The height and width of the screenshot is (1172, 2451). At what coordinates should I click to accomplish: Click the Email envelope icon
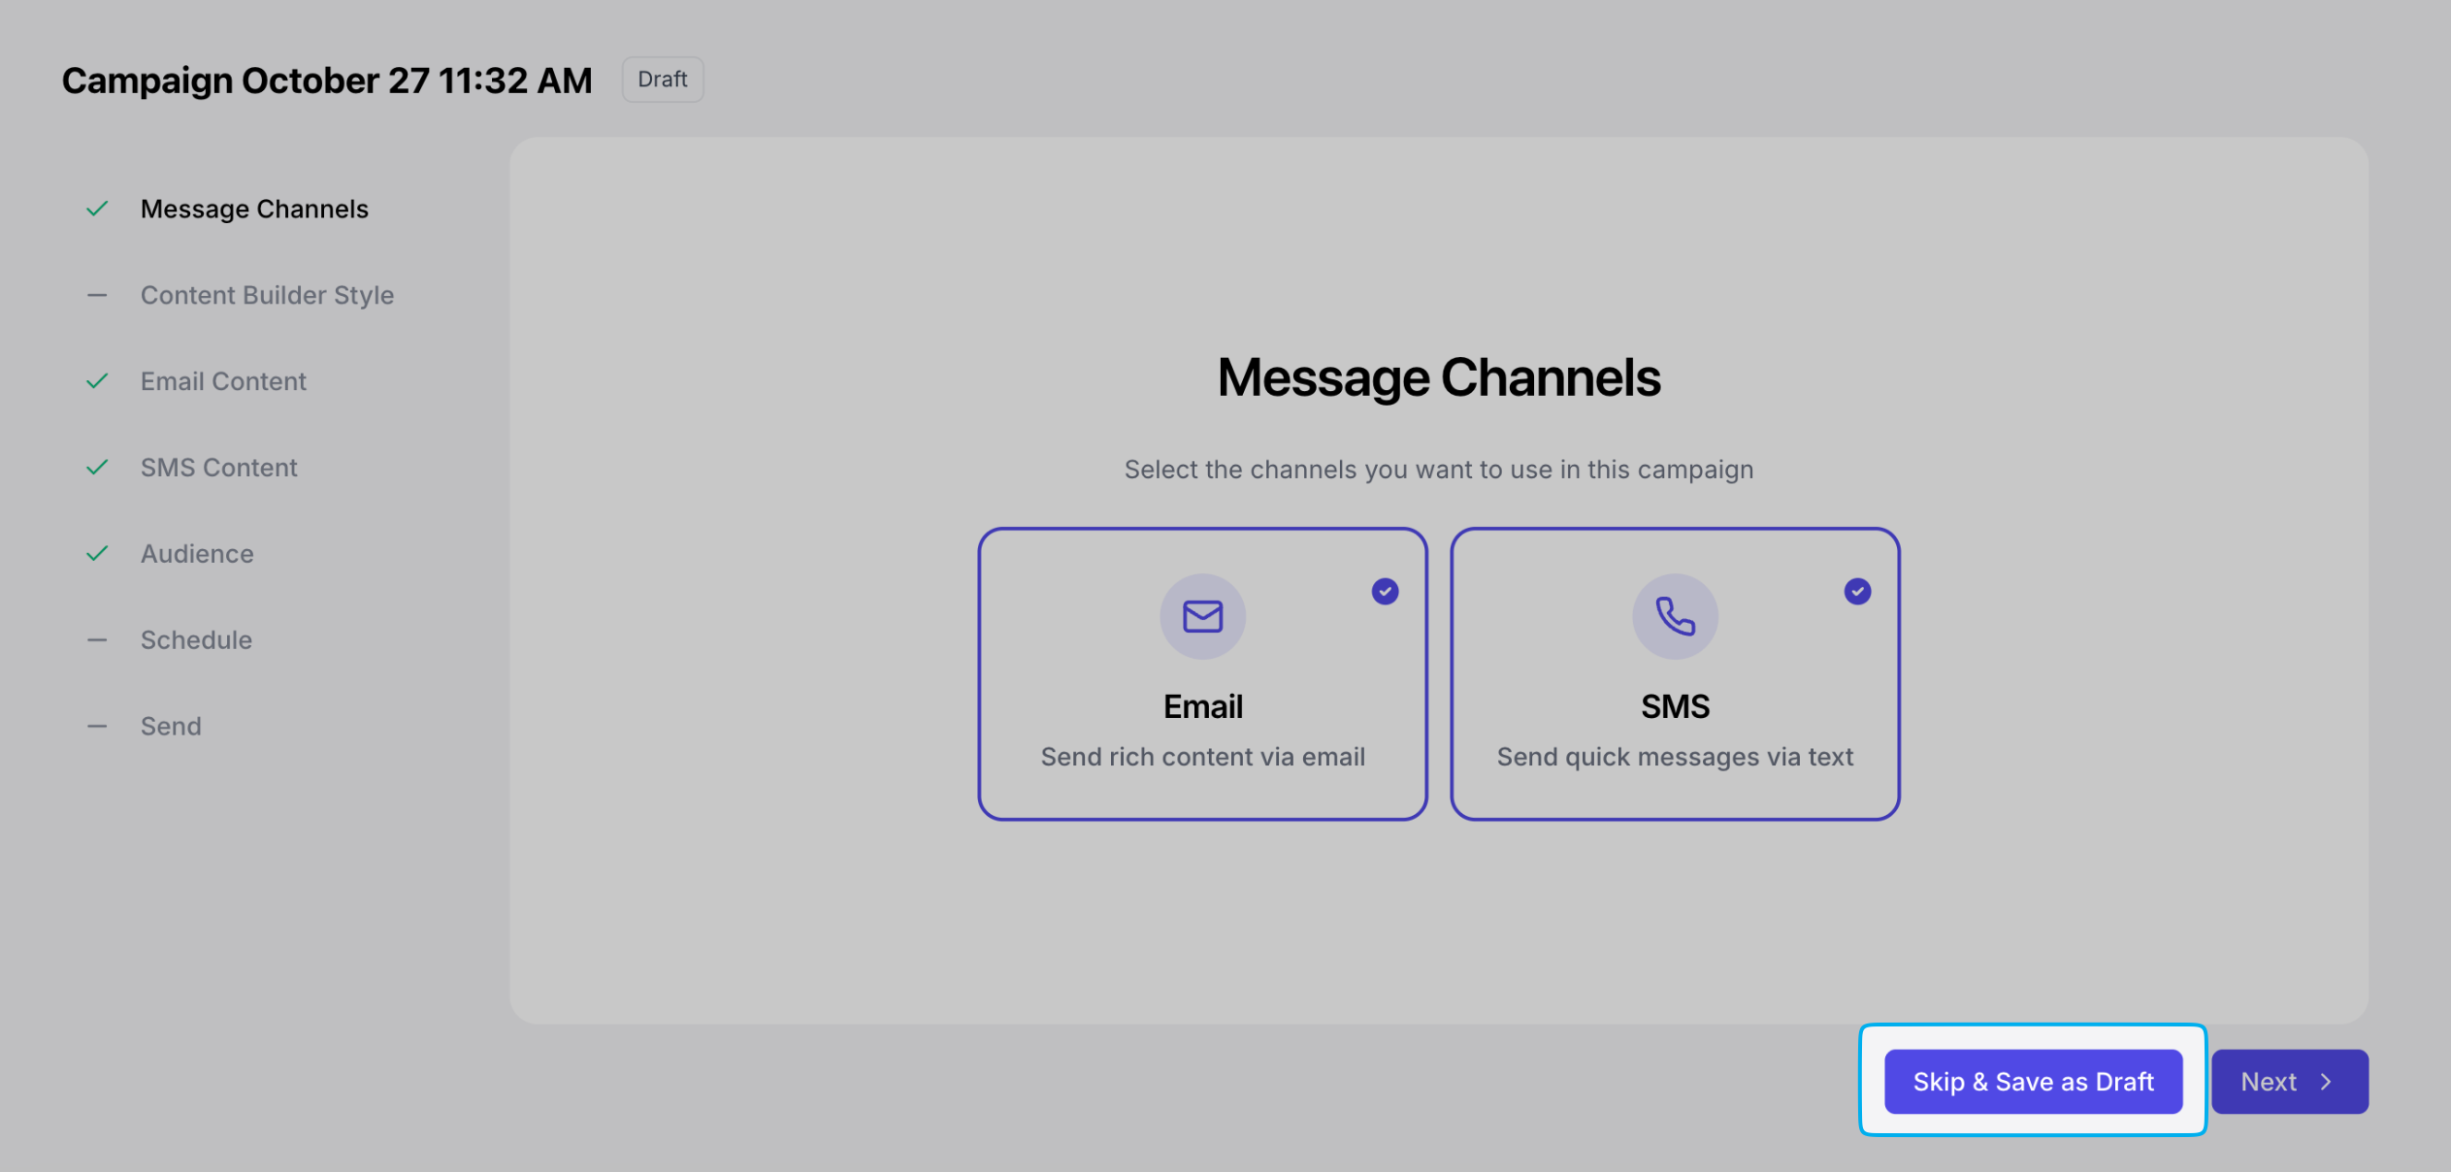point(1202,616)
